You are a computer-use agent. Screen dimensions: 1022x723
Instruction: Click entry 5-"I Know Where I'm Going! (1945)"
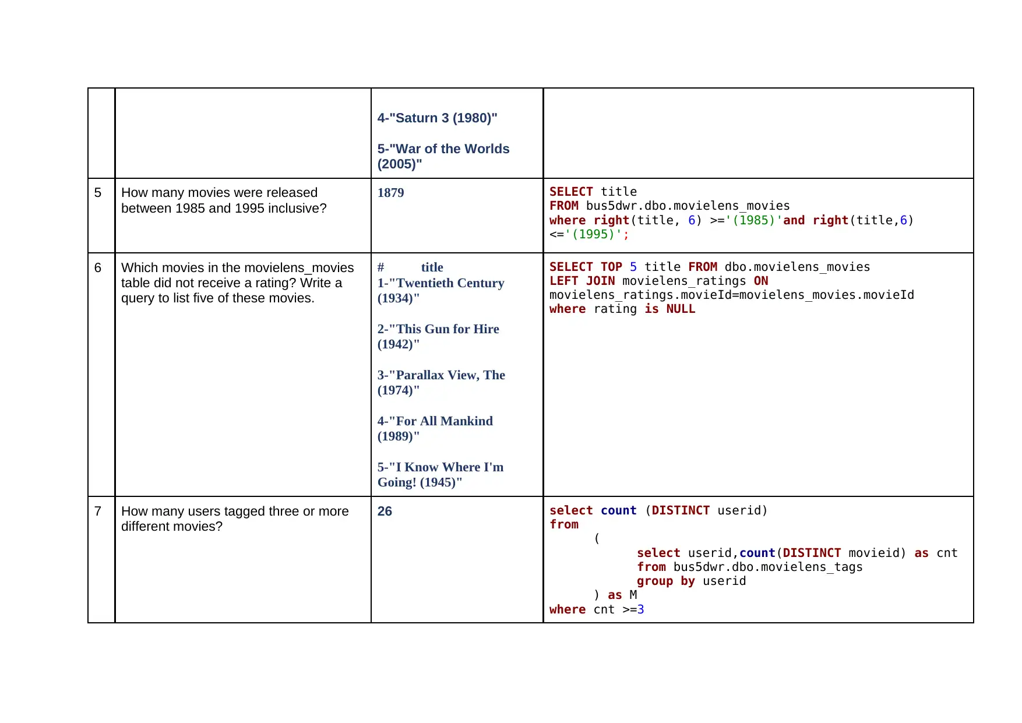440,474
